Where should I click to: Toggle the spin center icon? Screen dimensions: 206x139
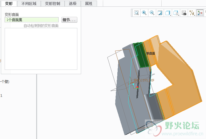(200, 13)
